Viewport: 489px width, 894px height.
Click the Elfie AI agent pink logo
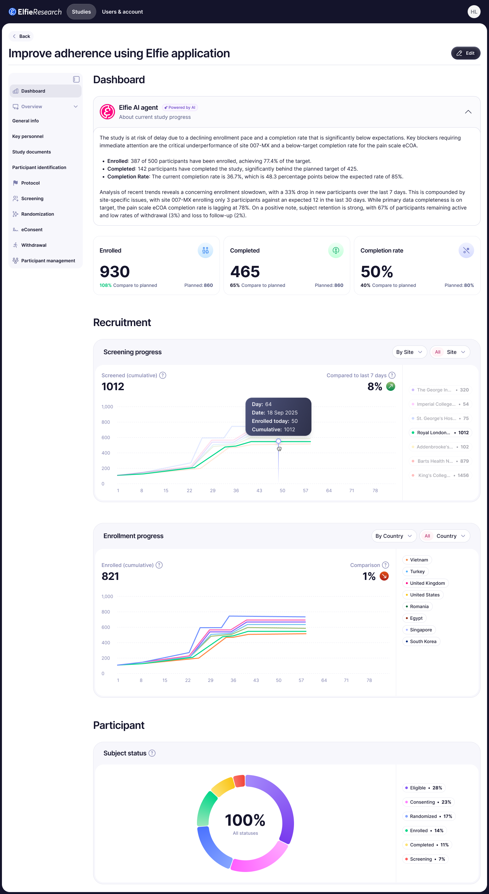[x=107, y=112]
